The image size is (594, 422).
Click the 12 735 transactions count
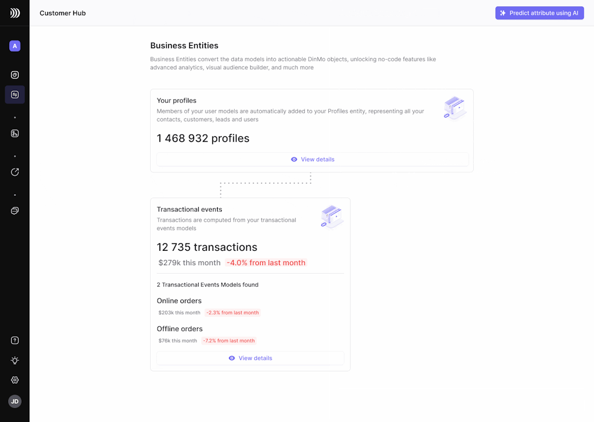207,247
